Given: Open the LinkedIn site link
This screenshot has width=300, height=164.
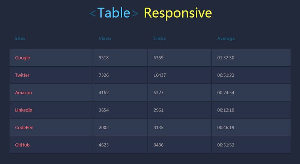Looking at the screenshot, I should coord(24,110).
